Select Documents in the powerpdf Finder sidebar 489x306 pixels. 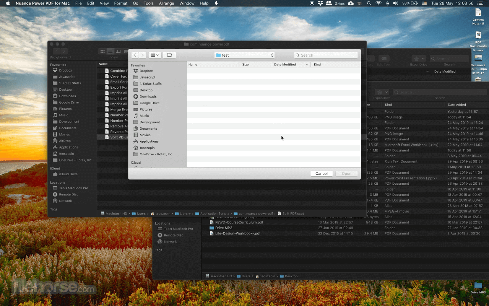[68, 128]
